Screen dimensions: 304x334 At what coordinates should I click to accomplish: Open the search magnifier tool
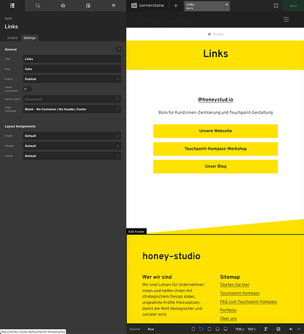pos(37,5)
